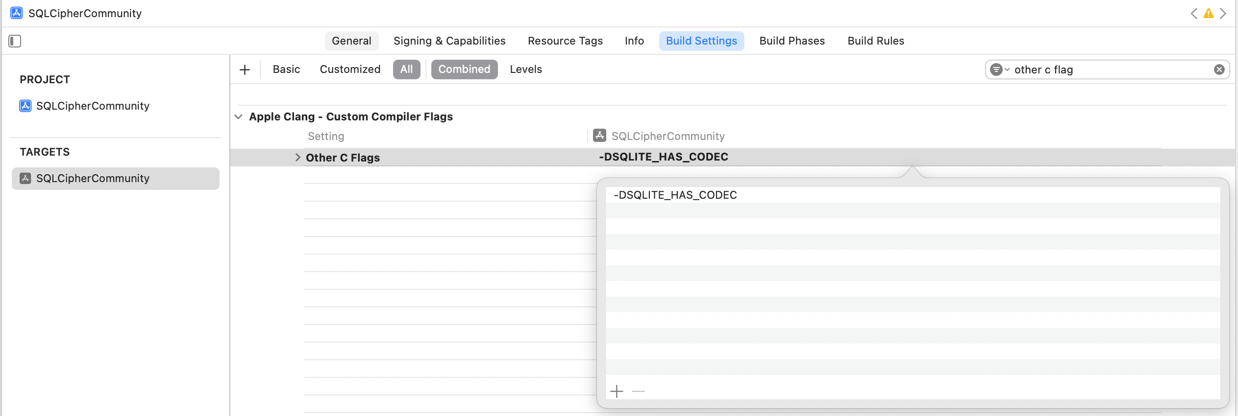Click the PROJECT section heading
This screenshot has width=1238, height=416.
coord(45,79)
